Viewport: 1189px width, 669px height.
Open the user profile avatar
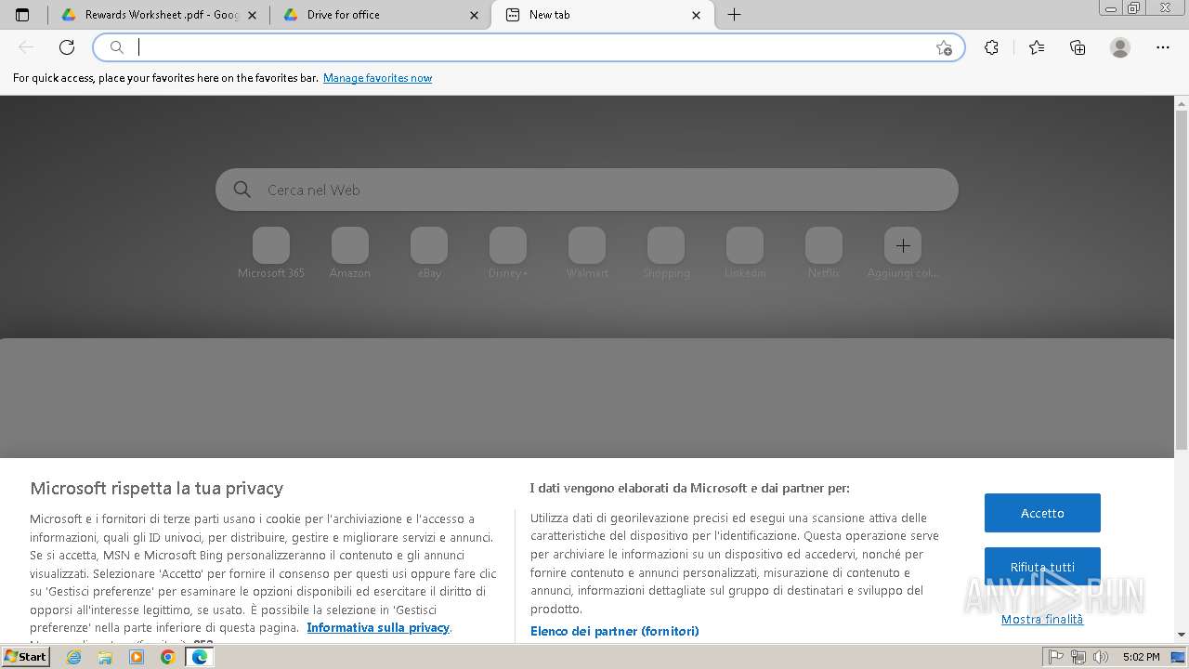click(x=1120, y=47)
